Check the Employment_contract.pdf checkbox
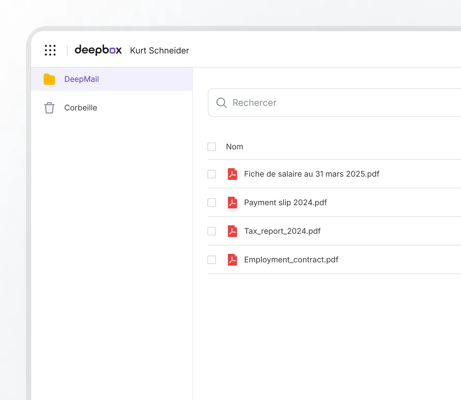Viewport: 461px width, 400px height. 212,260
